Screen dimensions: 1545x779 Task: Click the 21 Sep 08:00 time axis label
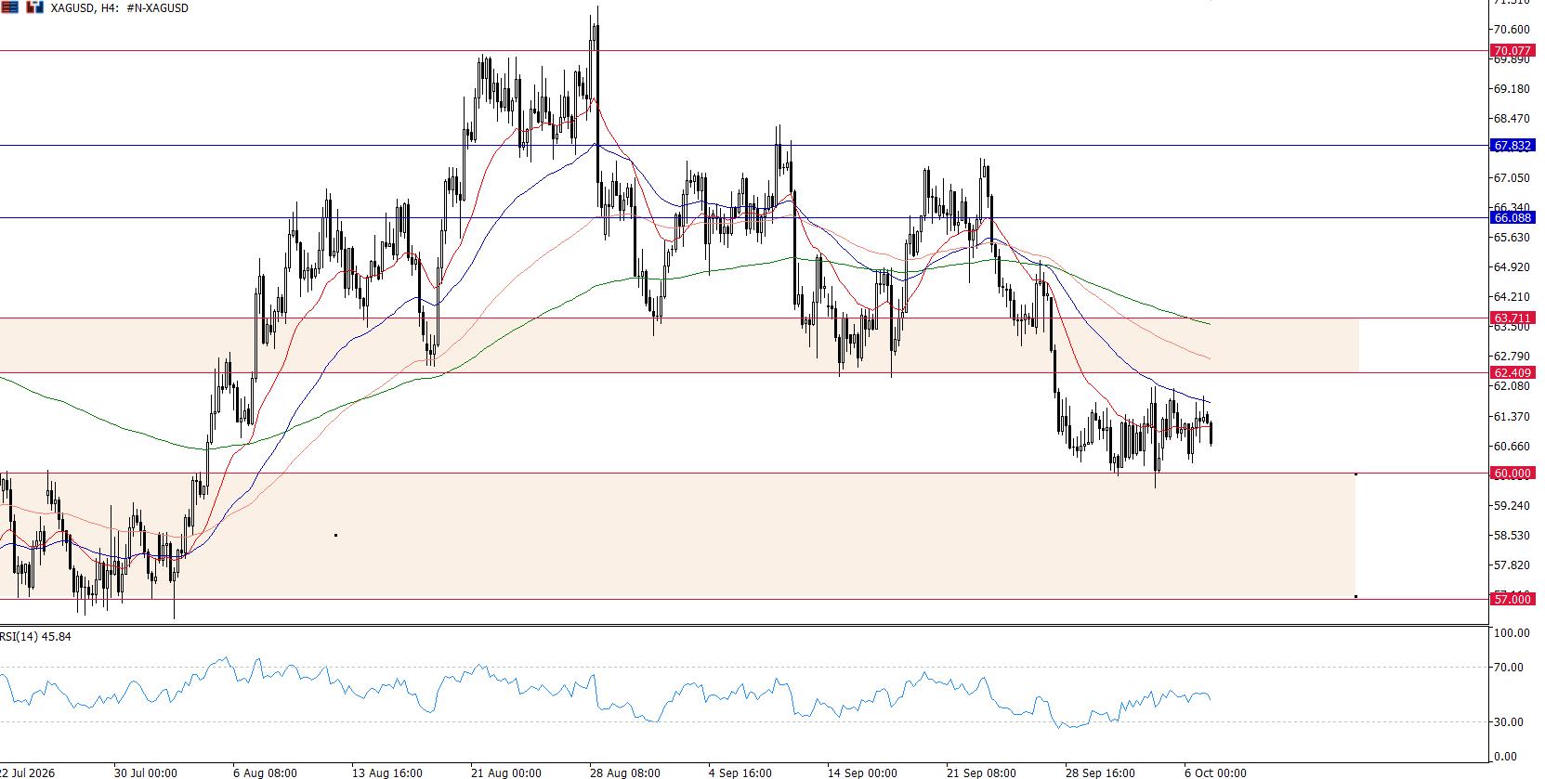(x=982, y=773)
